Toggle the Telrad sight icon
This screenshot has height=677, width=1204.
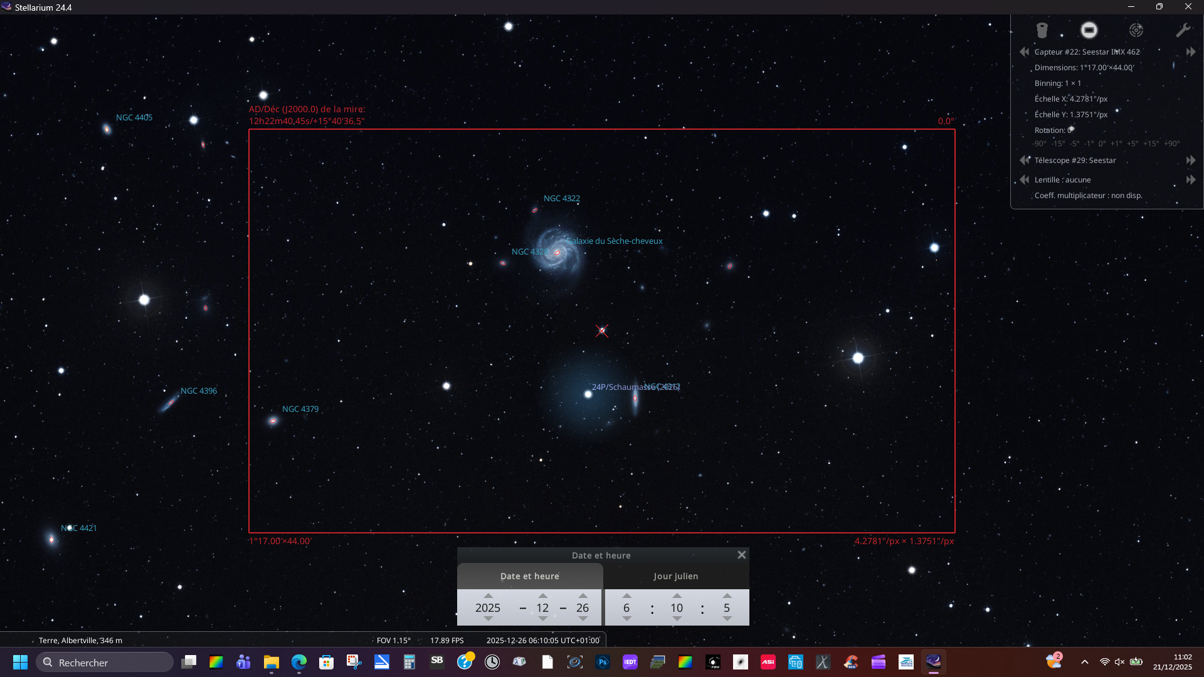coord(1136,30)
